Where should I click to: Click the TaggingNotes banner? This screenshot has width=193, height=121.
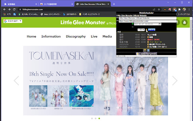tap(148, 54)
